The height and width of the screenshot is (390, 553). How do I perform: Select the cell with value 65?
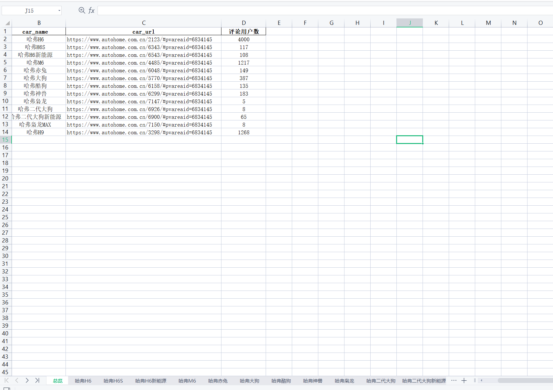244,117
